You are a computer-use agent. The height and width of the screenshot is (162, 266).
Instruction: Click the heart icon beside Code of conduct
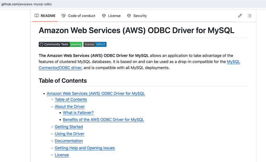tap(63, 16)
